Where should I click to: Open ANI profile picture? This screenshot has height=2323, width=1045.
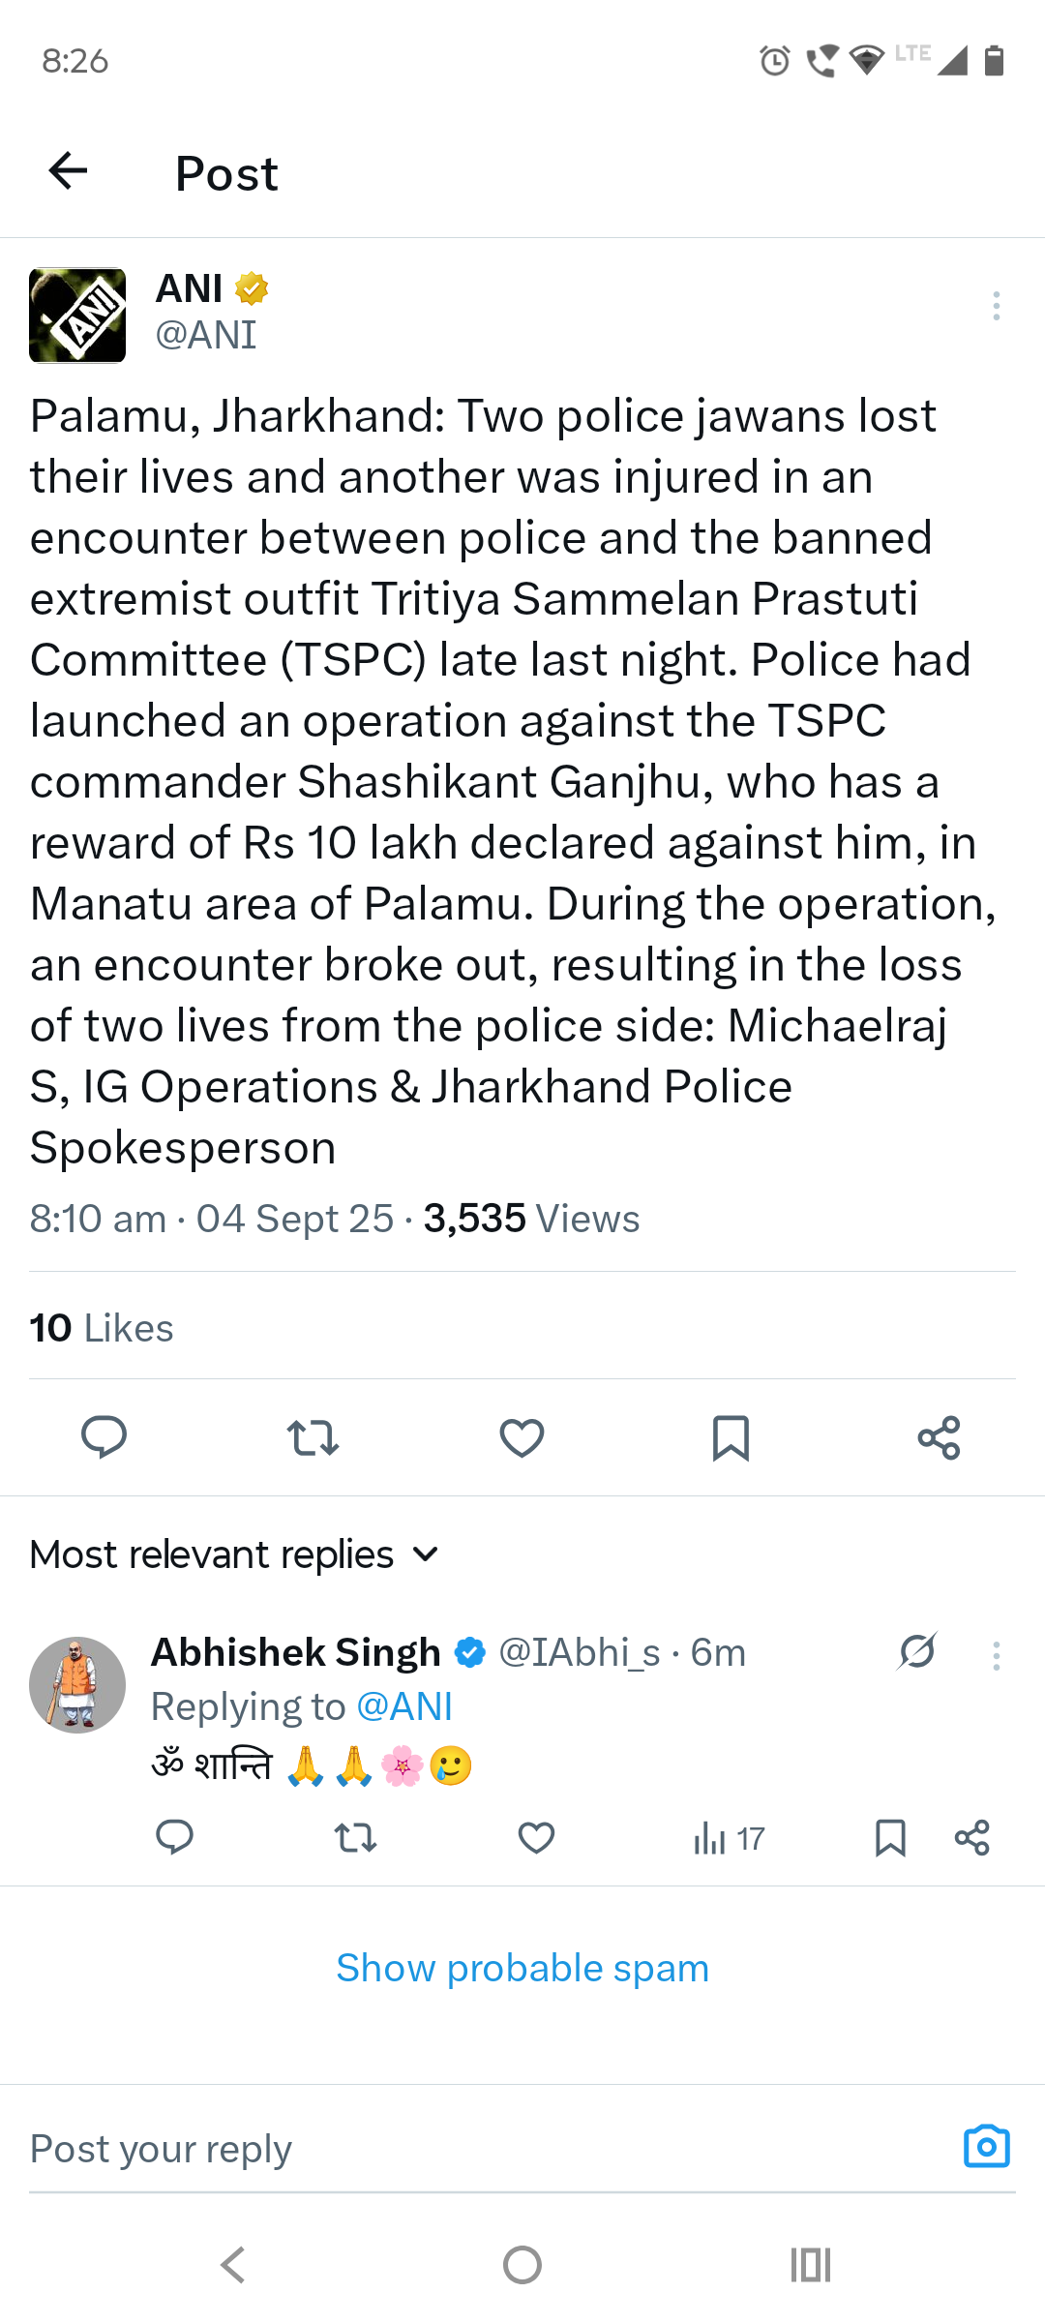pyautogui.click(x=77, y=316)
